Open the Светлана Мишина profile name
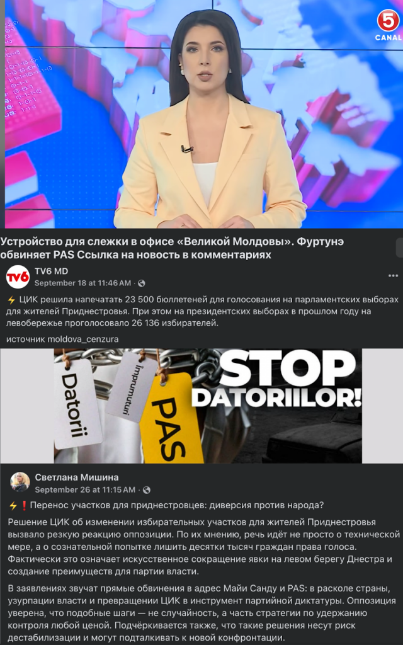 [x=76, y=477]
